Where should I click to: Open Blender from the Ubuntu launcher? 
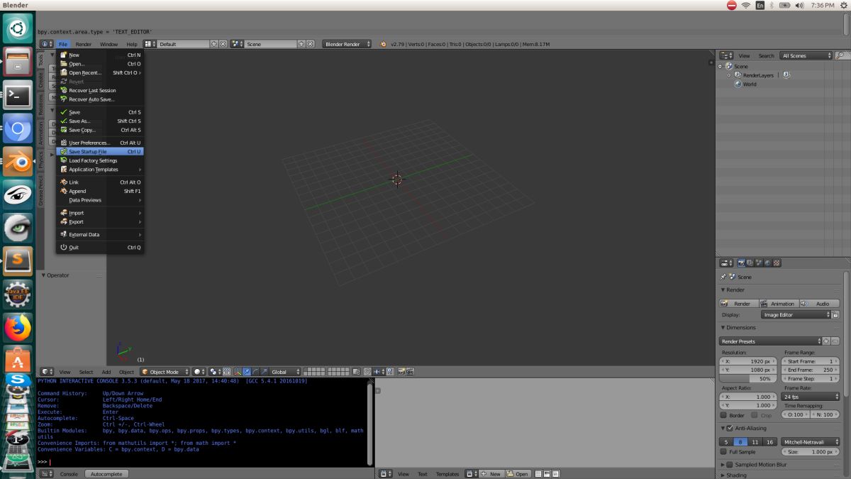[x=18, y=162]
